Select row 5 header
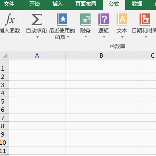The height and width of the screenshot is (156, 156). 4,101
